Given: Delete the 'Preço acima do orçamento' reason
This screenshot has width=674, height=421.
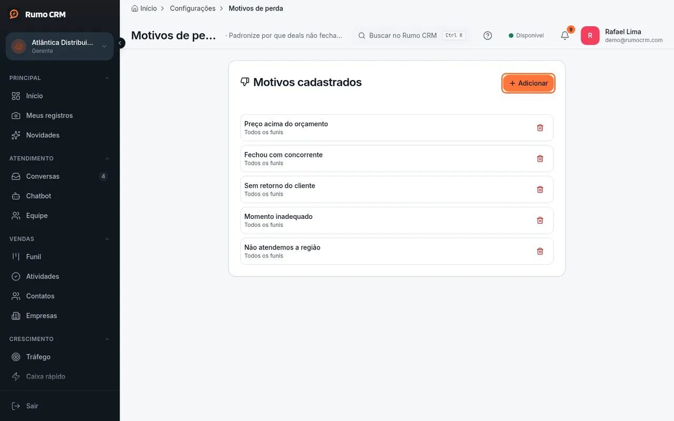Looking at the screenshot, I should coord(540,128).
